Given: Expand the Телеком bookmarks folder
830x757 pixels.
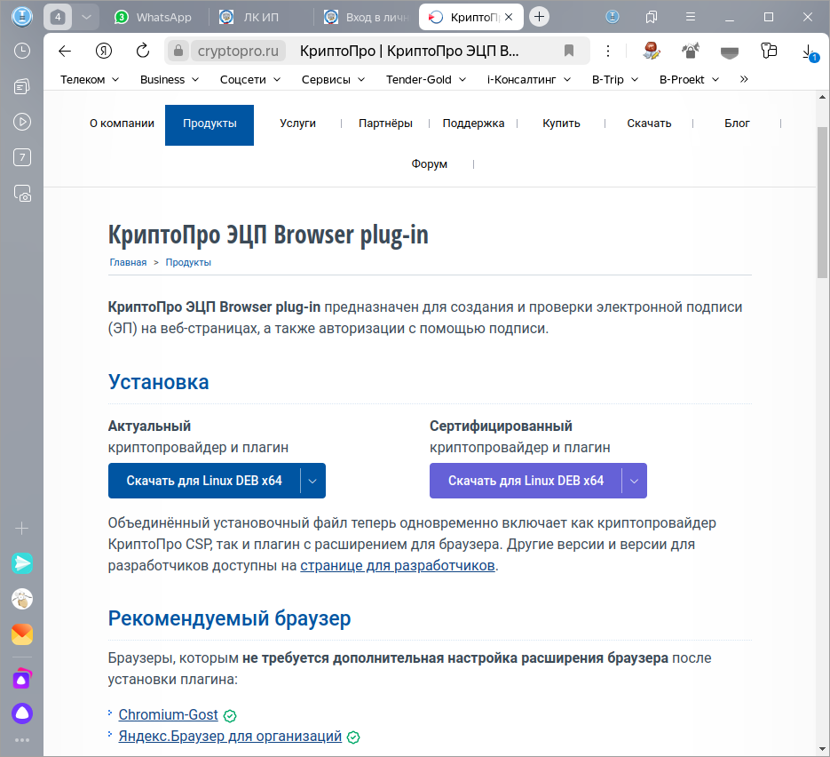Looking at the screenshot, I should coord(90,79).
